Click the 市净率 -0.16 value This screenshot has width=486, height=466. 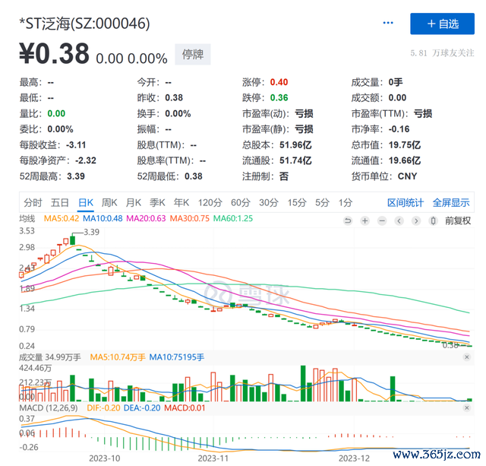tap(399, 129)
